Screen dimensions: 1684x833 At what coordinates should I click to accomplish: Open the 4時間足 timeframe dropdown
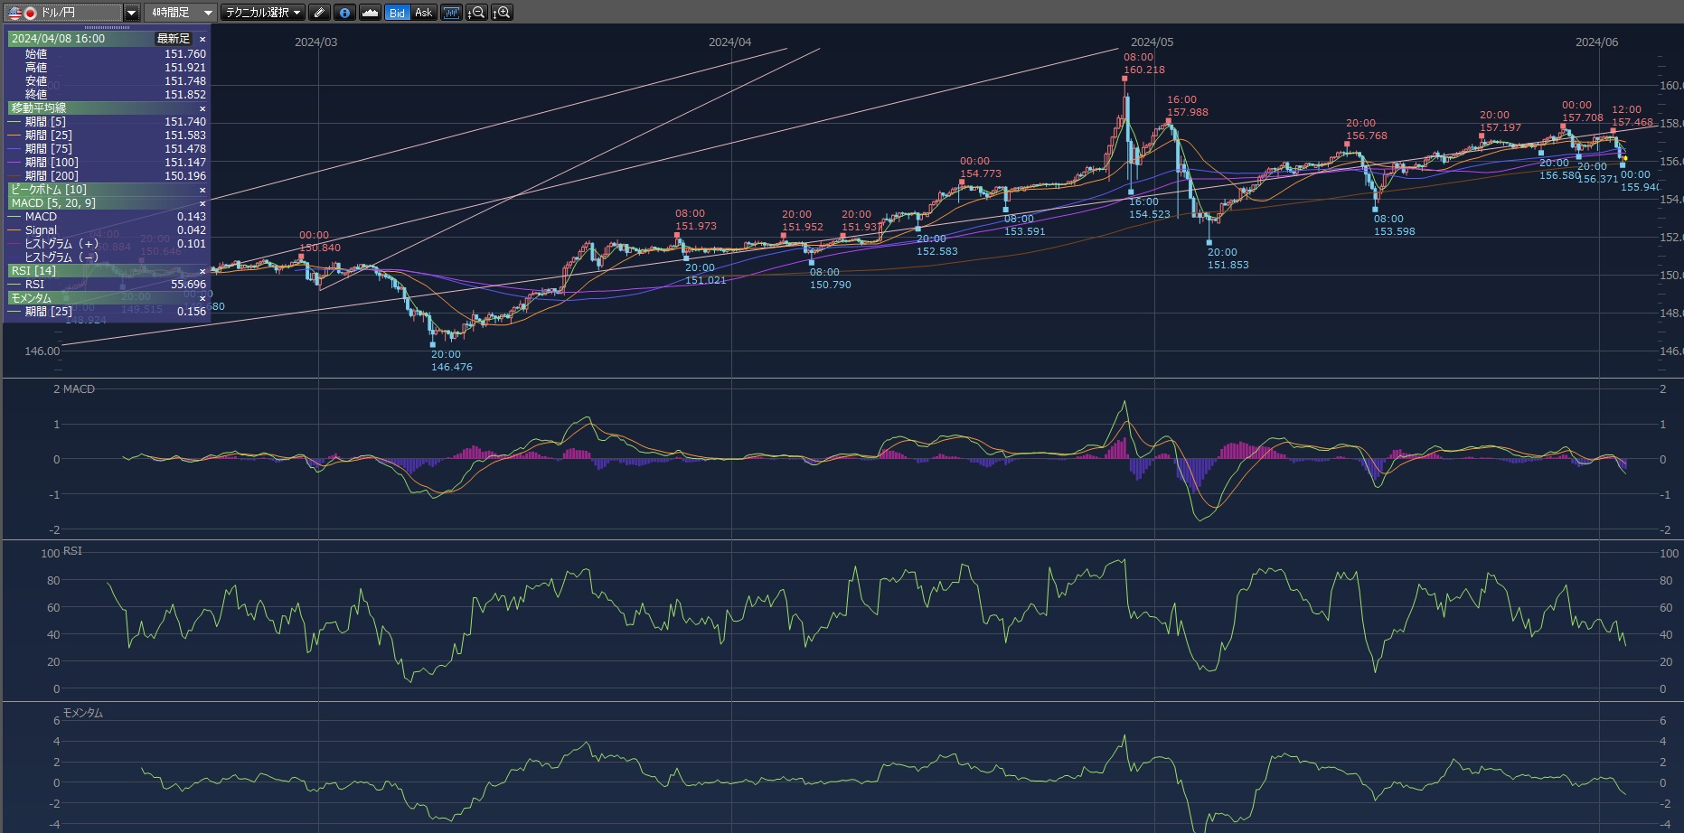point(181,13)
